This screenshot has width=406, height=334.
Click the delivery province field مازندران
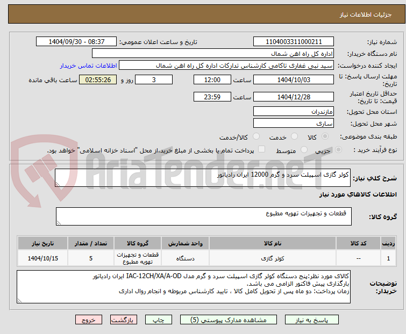coord(294,111)
